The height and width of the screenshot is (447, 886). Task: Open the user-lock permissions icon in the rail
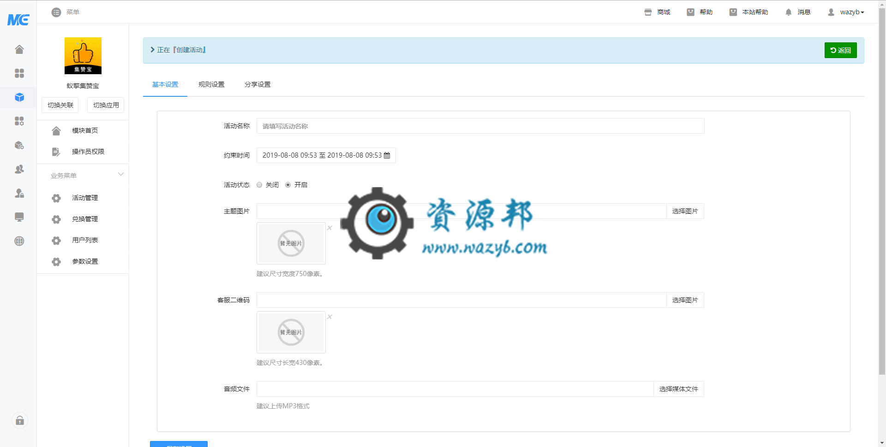tap(19, 193)
